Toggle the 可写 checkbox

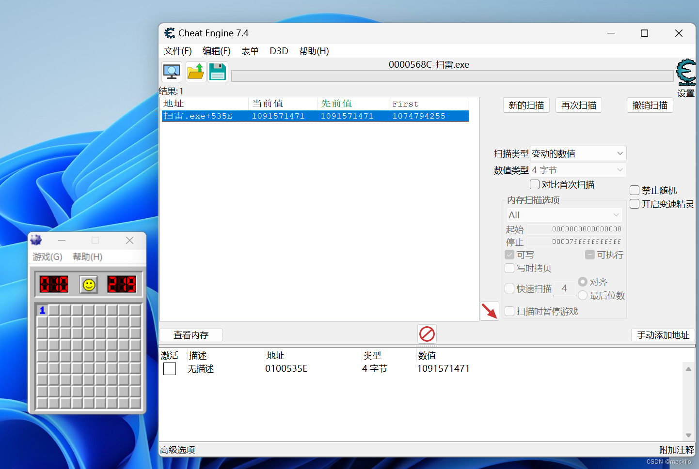pos(509,255)
